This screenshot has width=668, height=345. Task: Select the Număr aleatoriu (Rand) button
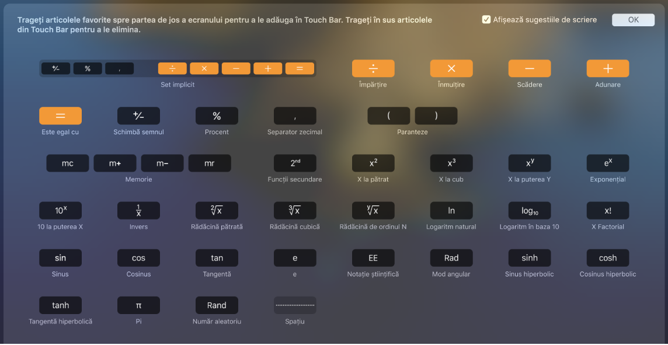click(x=217, y=305)
